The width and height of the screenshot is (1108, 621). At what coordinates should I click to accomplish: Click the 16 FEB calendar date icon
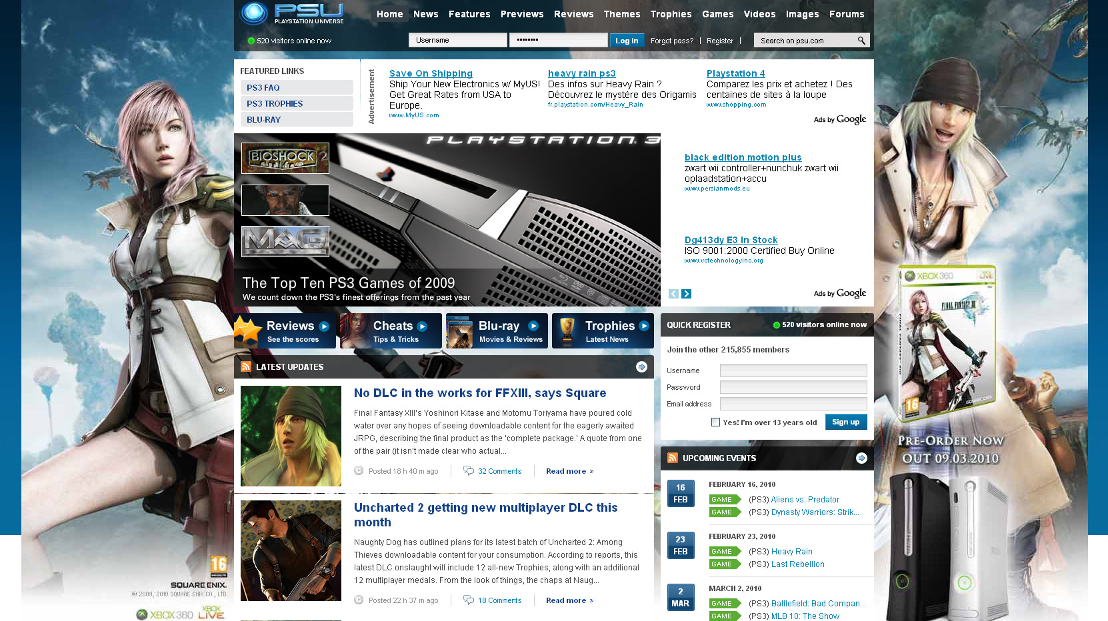pos(681,493)
